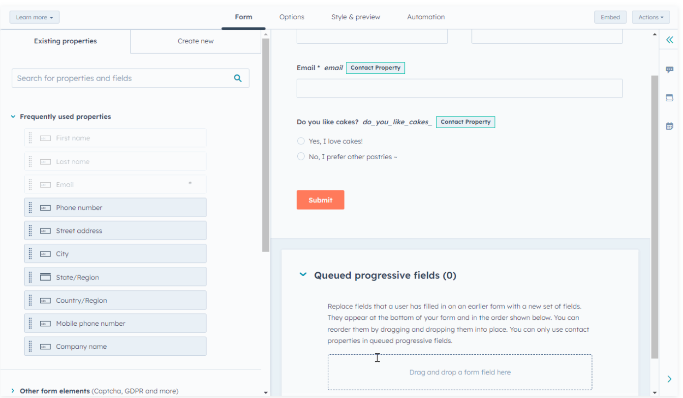The image size is (683, 398).
Task: Click the required asterisk on the Email property
Action: click(x=189, y=184)
